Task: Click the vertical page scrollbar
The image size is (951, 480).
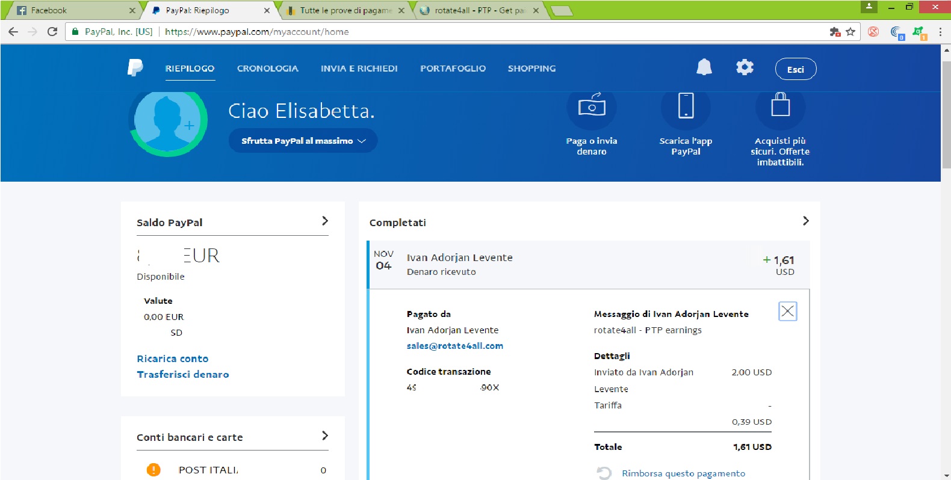Action: pos(946,113)
